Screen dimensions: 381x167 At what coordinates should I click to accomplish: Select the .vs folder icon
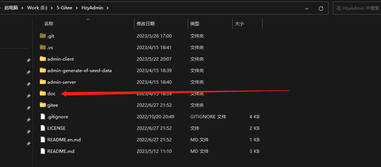(x=42, y=48)
